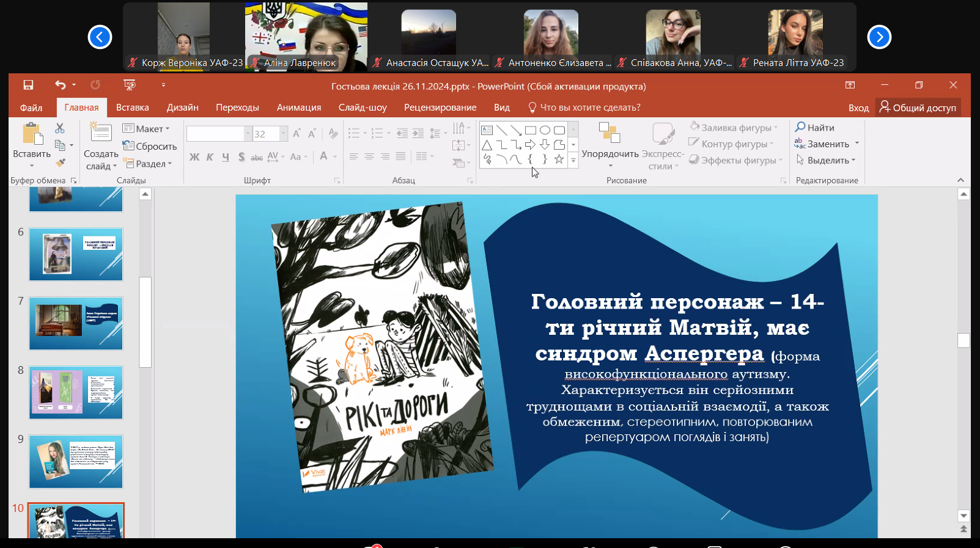Toggle justified text alignment
Viewport: 980px width, 548px height.
coord(400,157)
